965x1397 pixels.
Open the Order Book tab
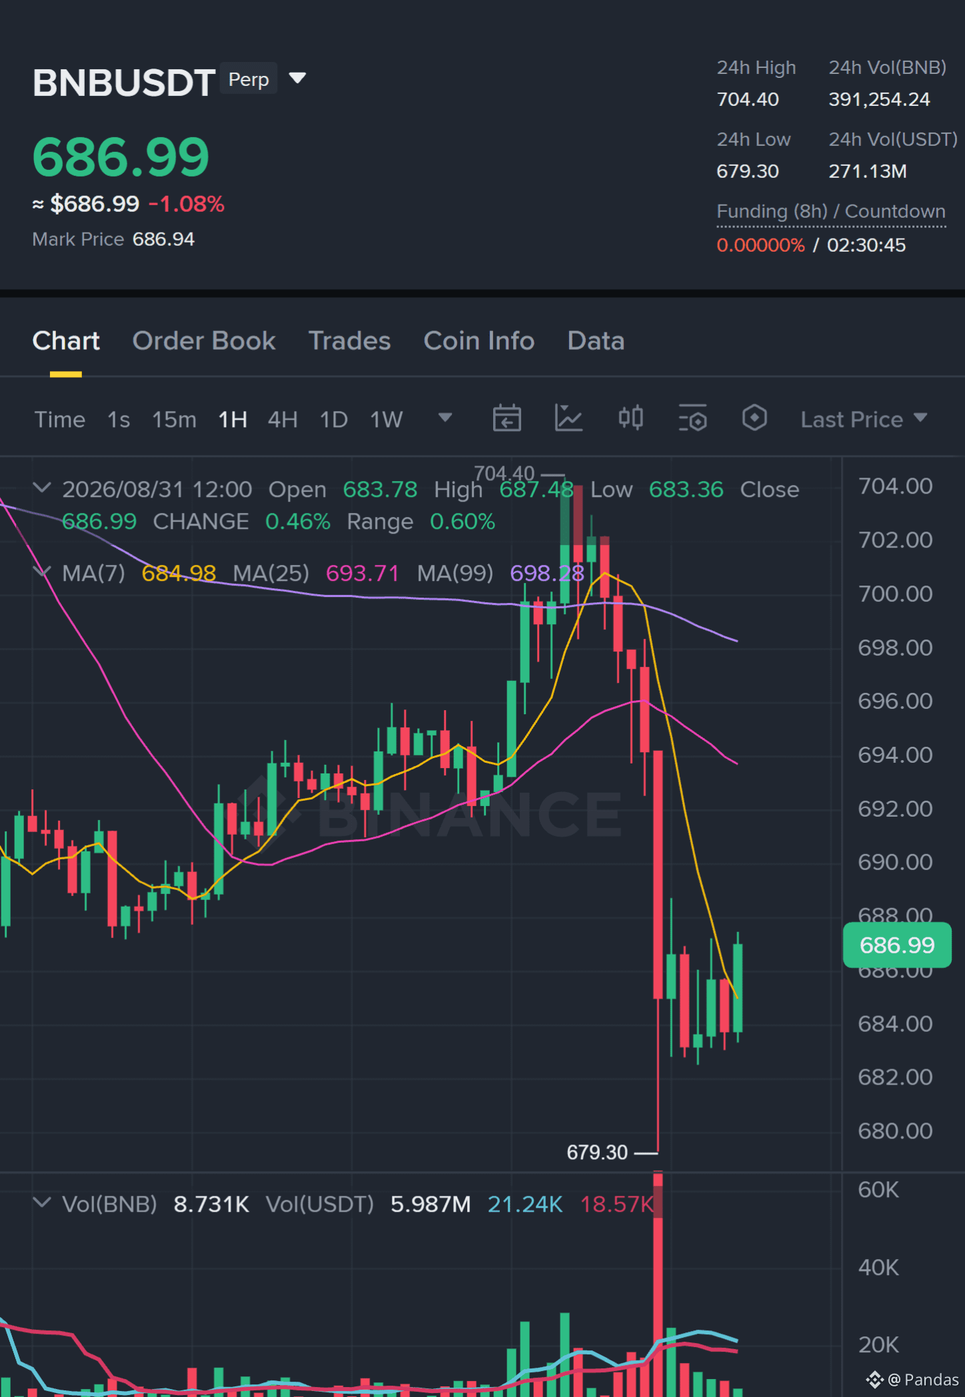(x=204, y=341)
